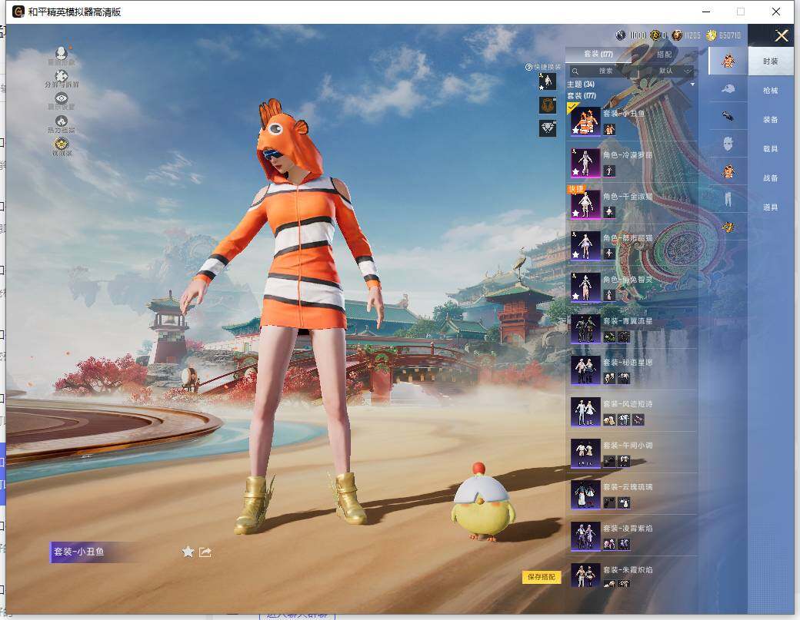Click the emulator app logo in title bar
The height and width of the screenshot is (620, 800).
[x=18, y=12]
